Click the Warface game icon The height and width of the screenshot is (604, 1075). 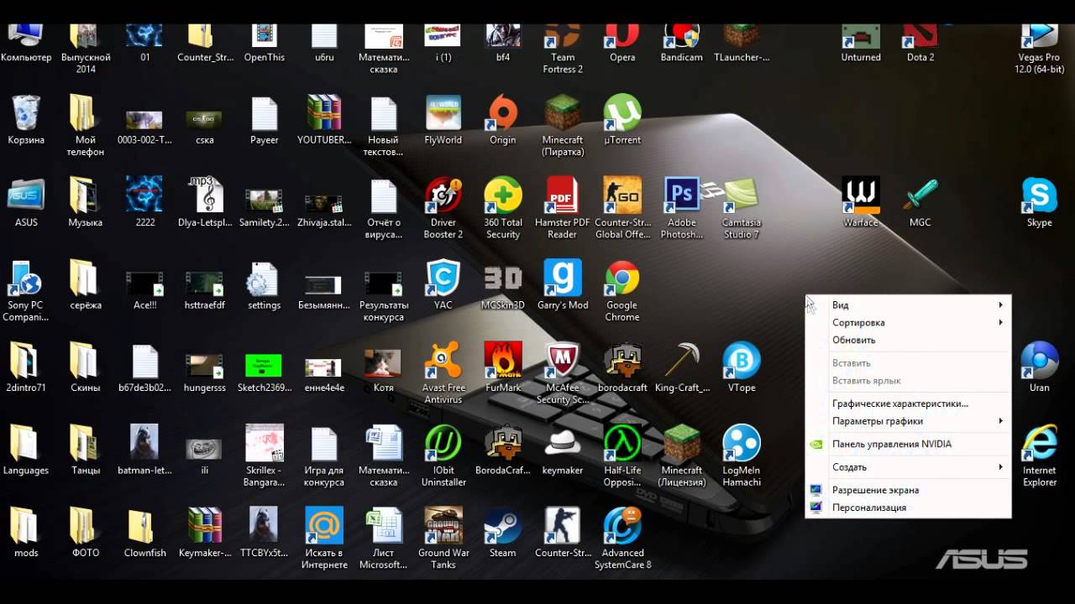[x=861, y=201]
